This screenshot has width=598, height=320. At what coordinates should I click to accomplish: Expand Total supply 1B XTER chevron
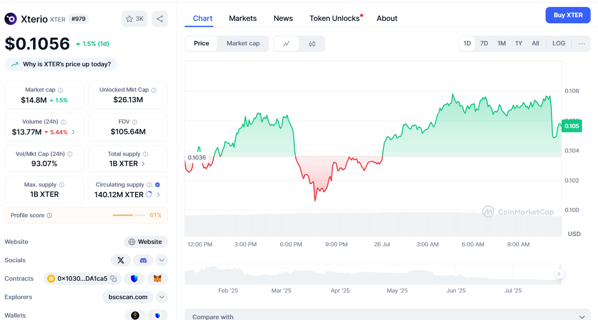(x=143, y=163)
